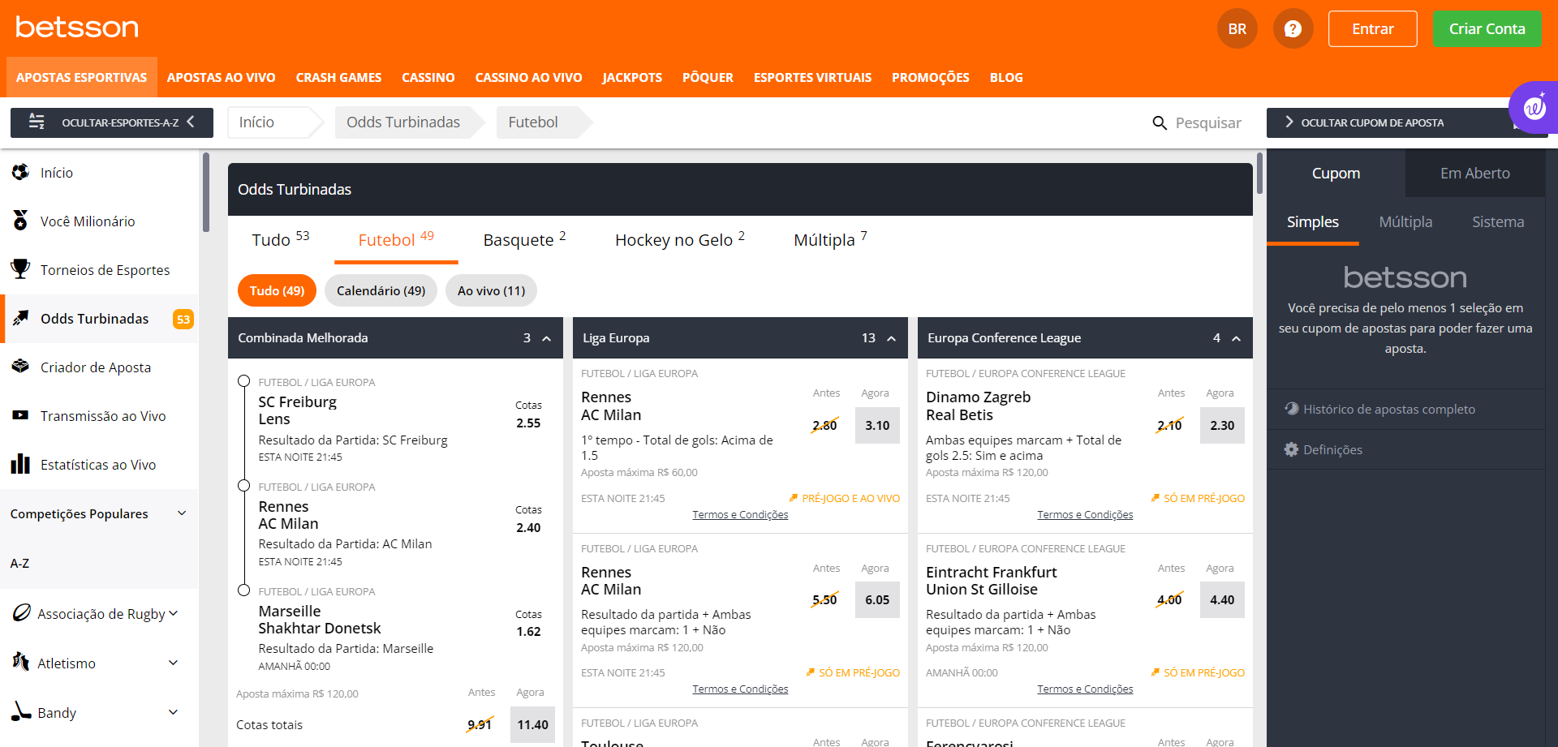Open the BR country selector
The width and height of the screenshot is (1558, 747).
click(1237, 28)
